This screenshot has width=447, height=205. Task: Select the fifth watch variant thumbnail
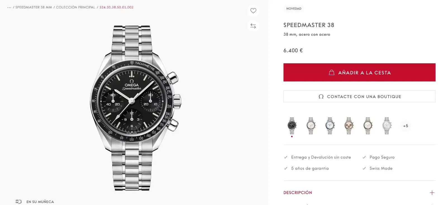pos(368,126)
